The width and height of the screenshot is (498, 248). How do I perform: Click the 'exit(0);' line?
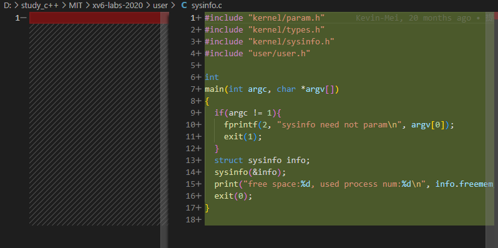(x=233, y=196)
